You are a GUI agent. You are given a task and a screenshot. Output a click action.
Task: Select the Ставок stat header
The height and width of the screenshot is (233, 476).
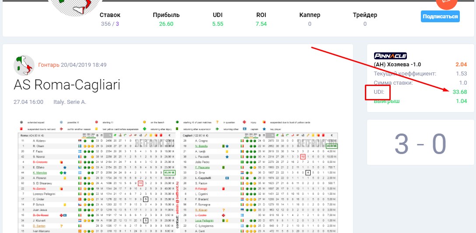[x=110, y=15]
